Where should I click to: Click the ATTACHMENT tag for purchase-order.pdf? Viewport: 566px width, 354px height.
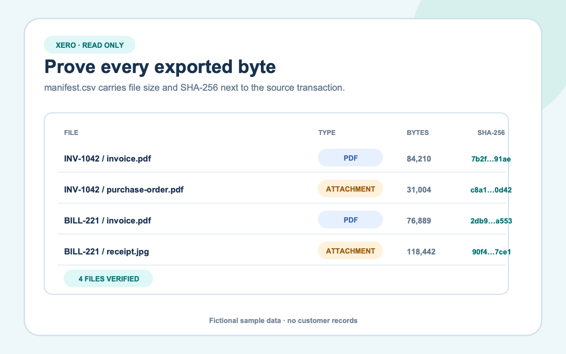coord(350,189)
